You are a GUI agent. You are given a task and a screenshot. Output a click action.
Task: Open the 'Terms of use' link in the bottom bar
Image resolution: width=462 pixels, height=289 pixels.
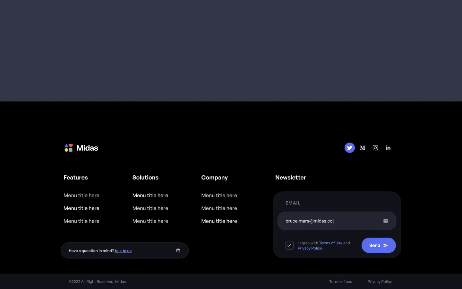tap(341, 282)
